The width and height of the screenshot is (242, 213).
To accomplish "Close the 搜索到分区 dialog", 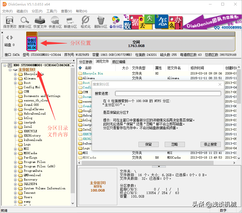I will coord(220,84).
